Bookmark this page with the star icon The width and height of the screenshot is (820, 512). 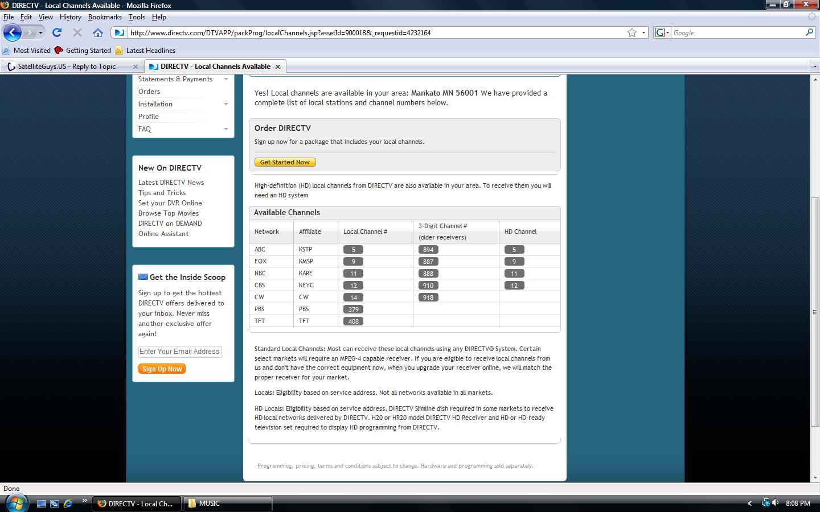pos(632,32)
